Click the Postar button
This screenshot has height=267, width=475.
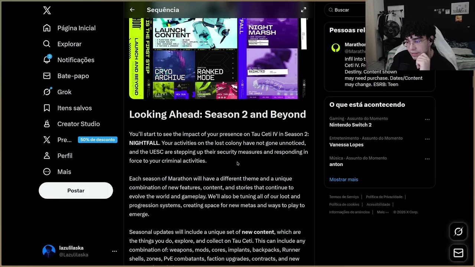(76, 190)
